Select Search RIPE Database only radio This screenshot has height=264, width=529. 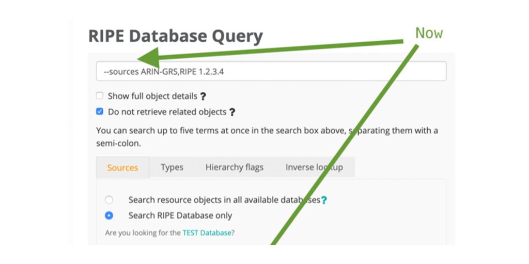coord(108,216)
